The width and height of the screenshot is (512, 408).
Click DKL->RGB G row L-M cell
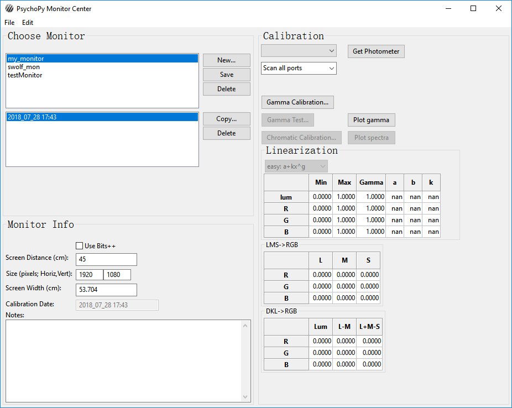[344, 353]
